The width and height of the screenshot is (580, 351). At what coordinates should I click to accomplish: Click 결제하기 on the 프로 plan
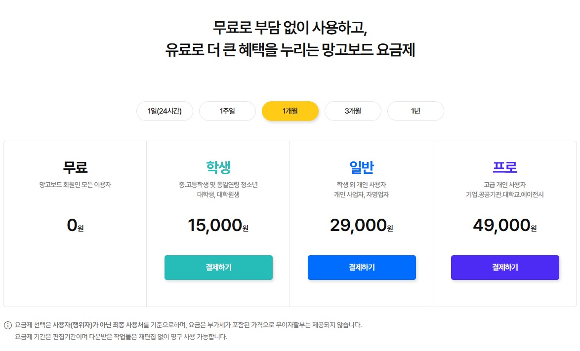pos(504,267)
